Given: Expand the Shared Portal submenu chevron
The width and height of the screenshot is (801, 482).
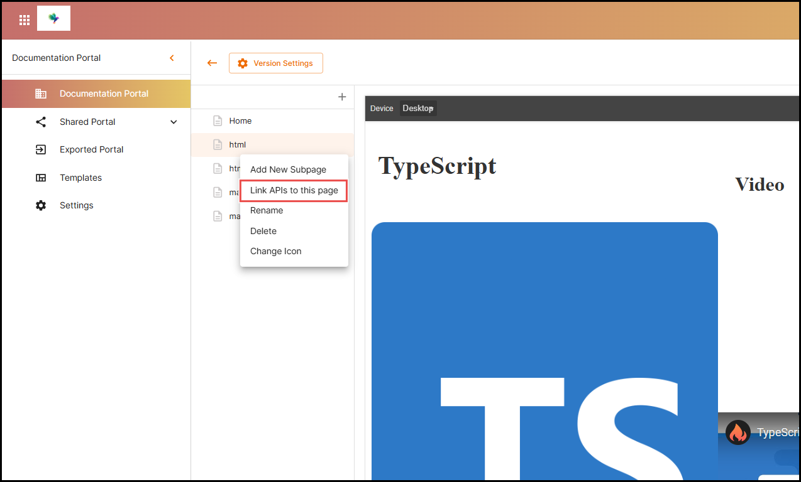Looking at the screenshot, I should tap(174, 122).
